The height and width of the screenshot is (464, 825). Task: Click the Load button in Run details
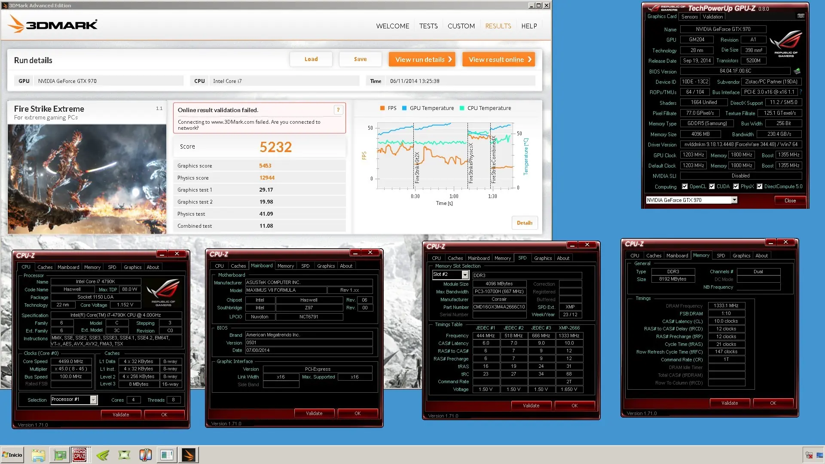coord(311,59)
